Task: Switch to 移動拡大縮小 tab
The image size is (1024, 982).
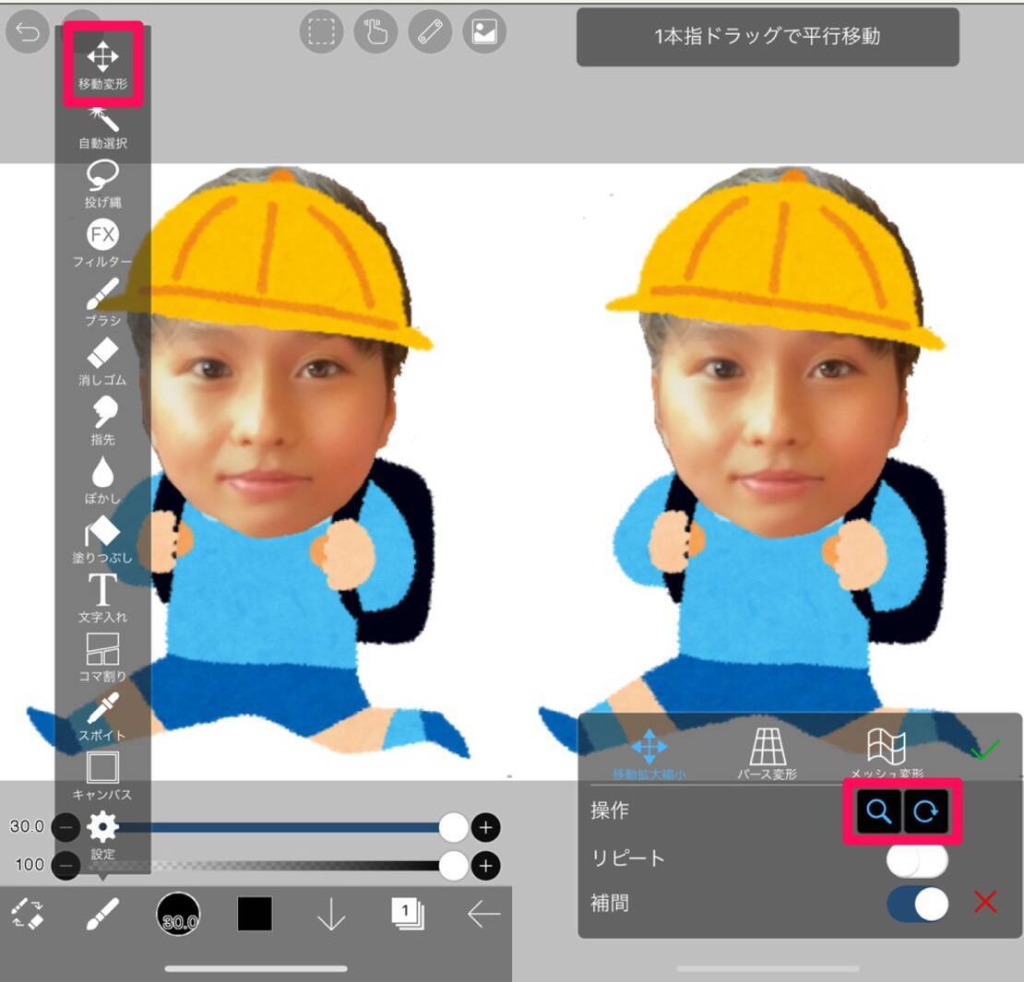Action: pos(649,755)
